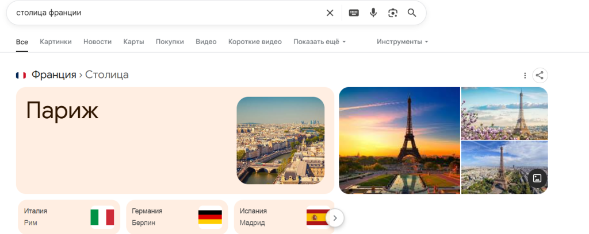
Task: Click the Italy flag image
Action: pyautogui.click(x=102, y=217)
